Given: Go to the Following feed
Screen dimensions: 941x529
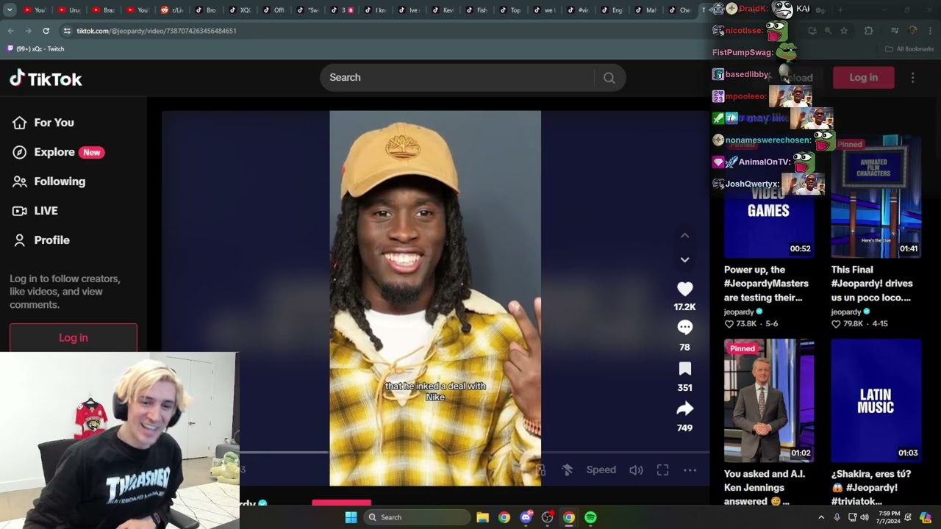Looking at the screenshot, I should pos(49,181).
